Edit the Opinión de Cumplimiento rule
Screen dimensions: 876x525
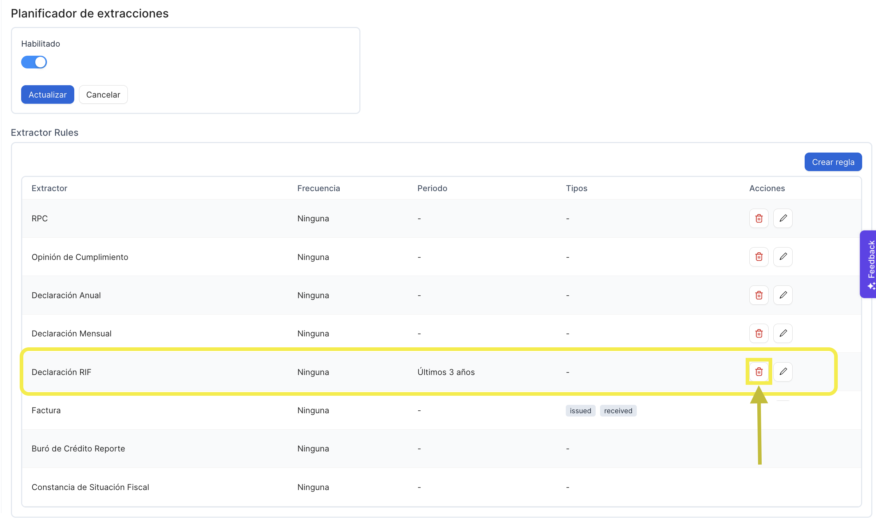783,257
